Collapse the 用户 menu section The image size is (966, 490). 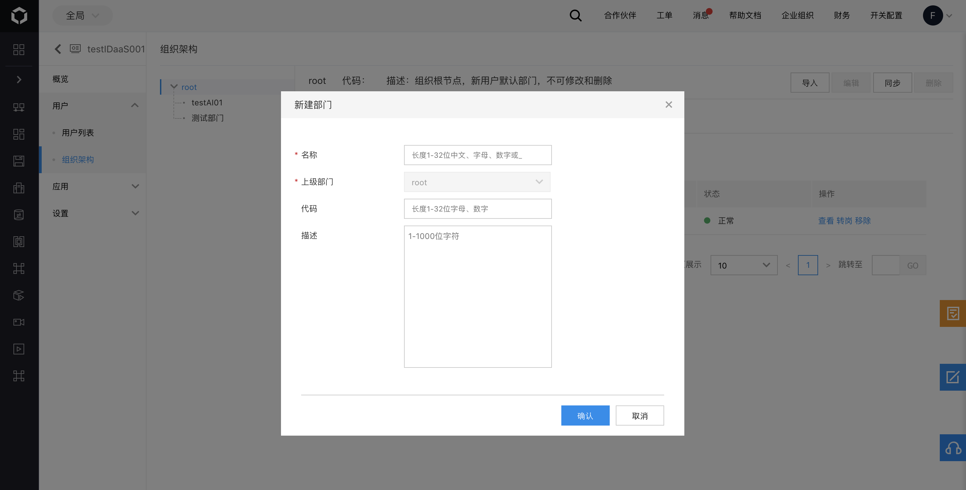click(135, 106)
